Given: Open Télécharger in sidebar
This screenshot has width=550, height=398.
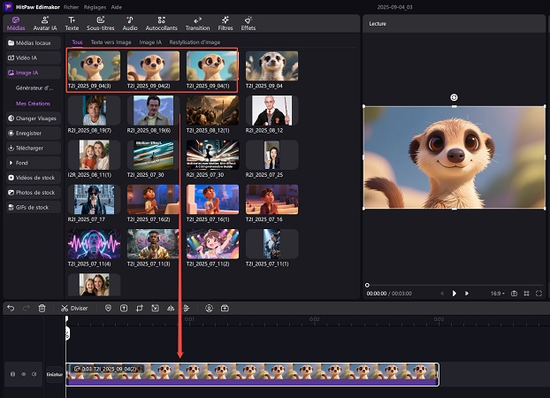Looking at the screenshot, I should pos(34,148).
